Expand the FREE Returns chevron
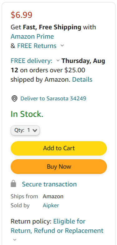117x245 pixels. pyautogui.click(x=62, y=46)
